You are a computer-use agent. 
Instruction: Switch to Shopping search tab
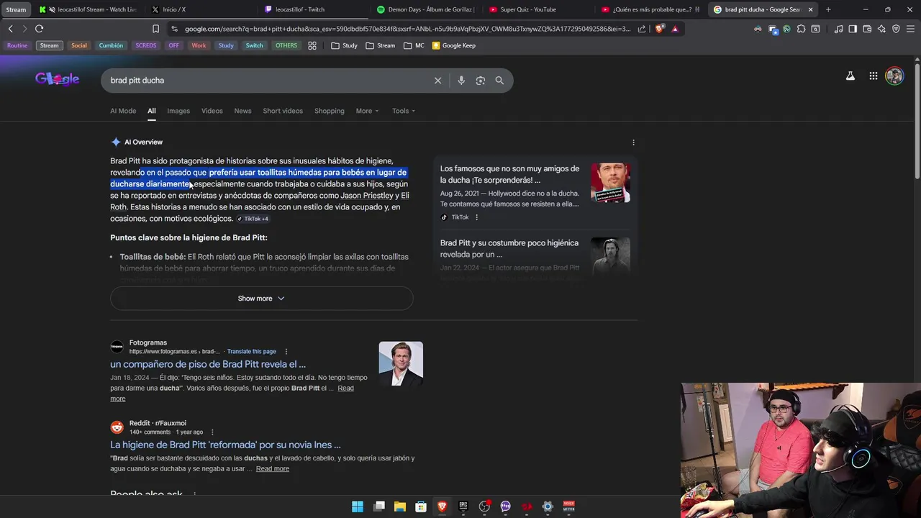tap(330, 111)
